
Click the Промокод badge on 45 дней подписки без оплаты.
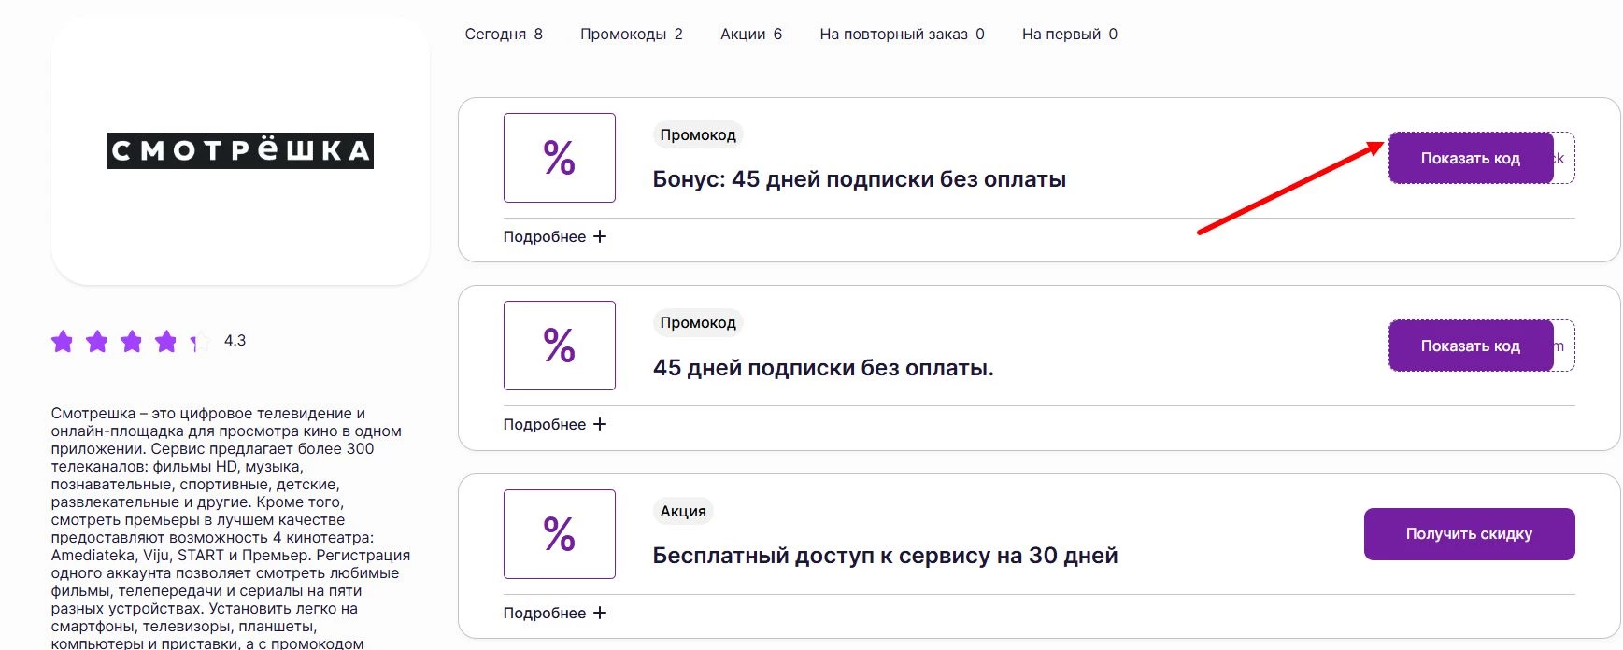pyautogui.click(x=698, y=323)
